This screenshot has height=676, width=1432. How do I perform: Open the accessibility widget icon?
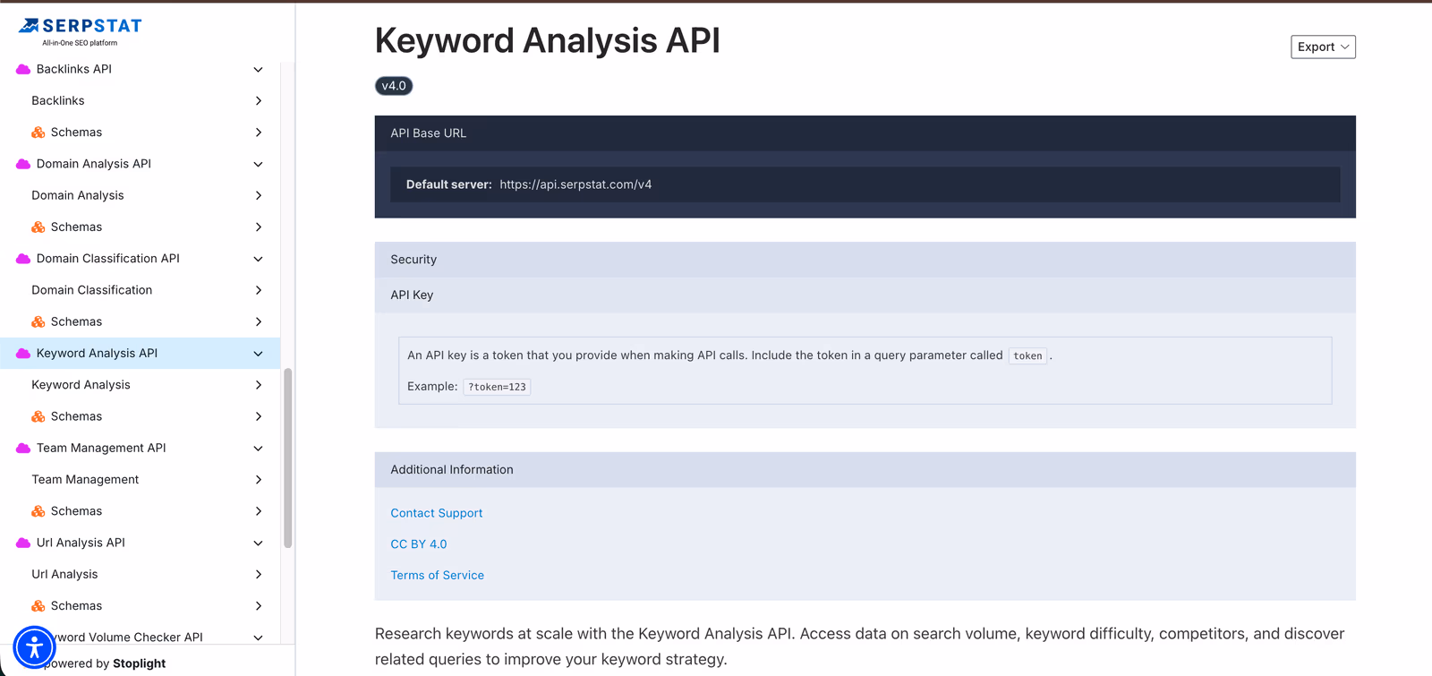point(35,646)
